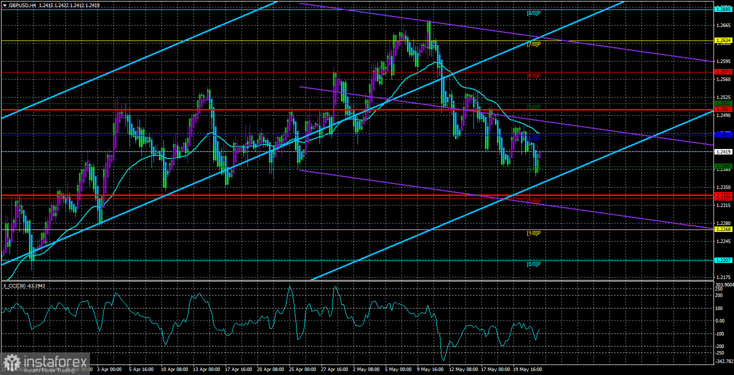Select the [7/8]P Murray level label
This screenshot has width=734, height=375.
coord(533,44)
